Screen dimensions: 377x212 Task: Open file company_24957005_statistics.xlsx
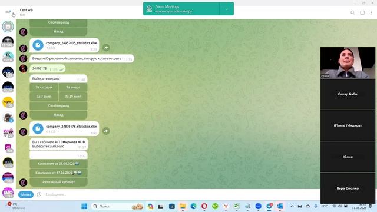tap(64, 45)
